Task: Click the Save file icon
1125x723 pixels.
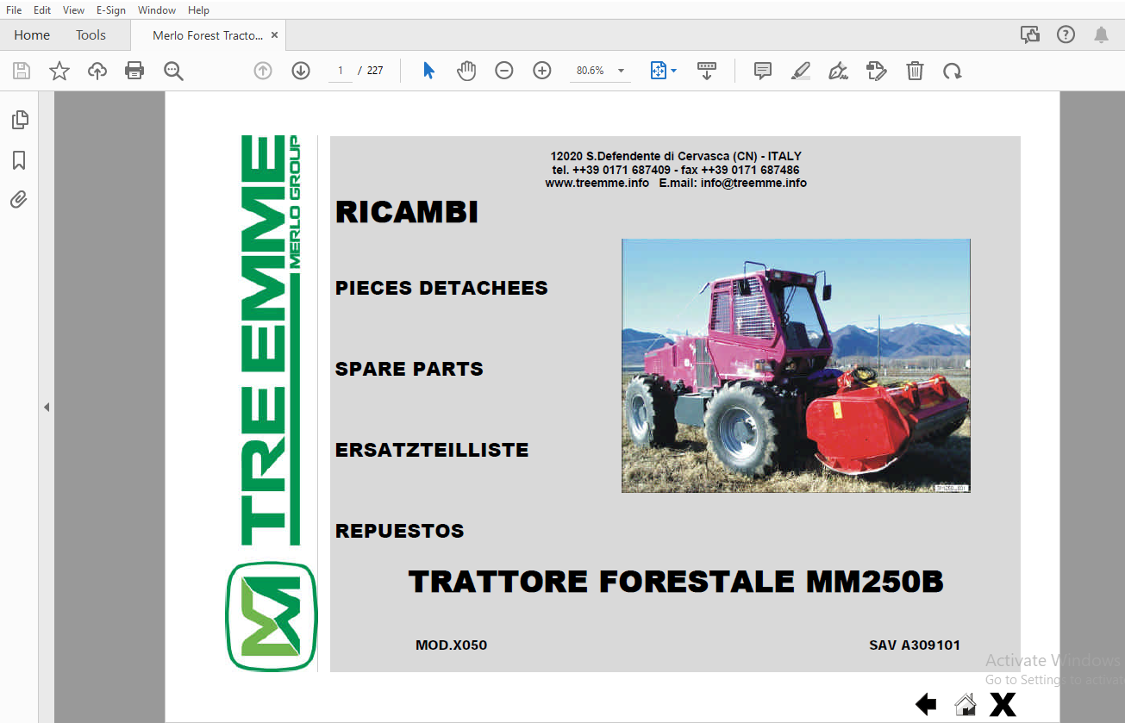Action: 21,71
